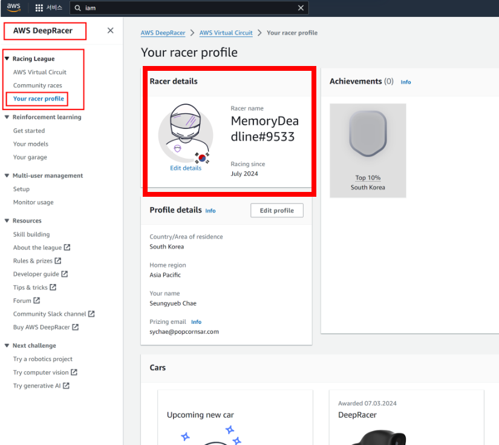This screenshot has height=445, width=499.
Task: Click the gray achievement shield badge
Action: point(368,133)
